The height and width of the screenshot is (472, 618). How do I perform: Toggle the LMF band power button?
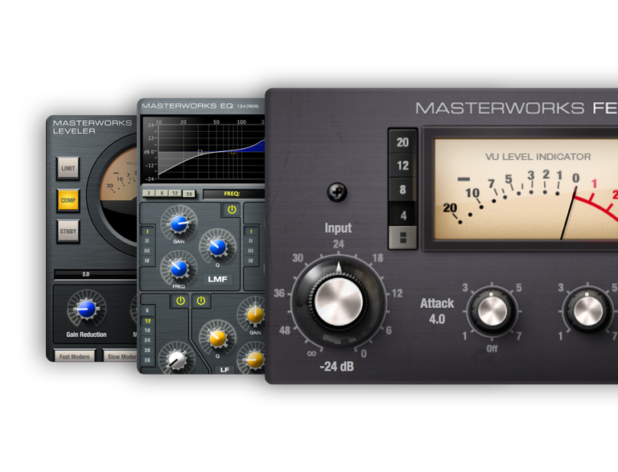pos(232,210)
